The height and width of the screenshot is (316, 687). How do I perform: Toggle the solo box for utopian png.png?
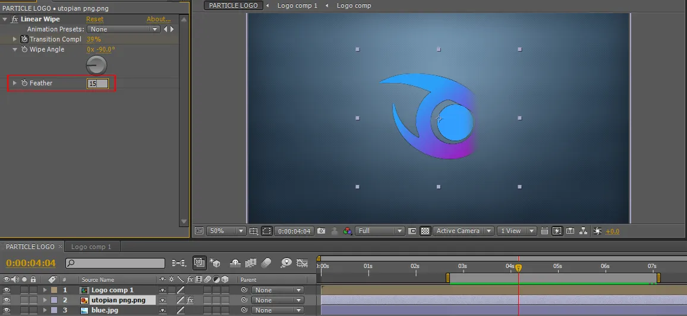tap(24, 300)
